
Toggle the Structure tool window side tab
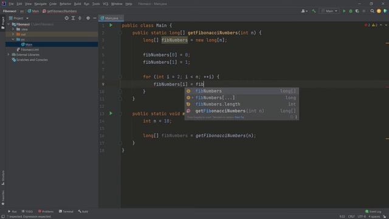[x=2, y=178]
